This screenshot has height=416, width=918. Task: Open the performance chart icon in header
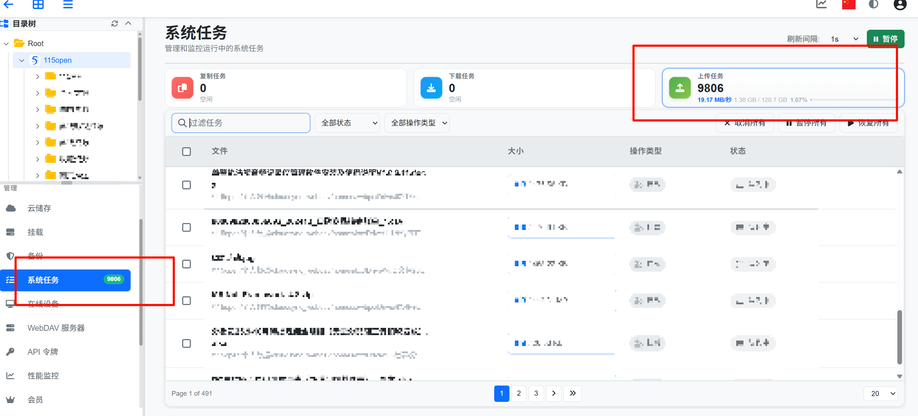(821, 4)
